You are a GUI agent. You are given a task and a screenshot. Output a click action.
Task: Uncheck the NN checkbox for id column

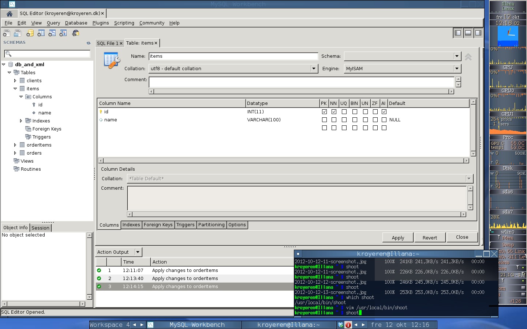334,112
